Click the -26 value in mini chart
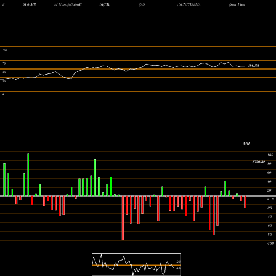The height and width of the screenshot is (276, 276). [x=178, y=262]
